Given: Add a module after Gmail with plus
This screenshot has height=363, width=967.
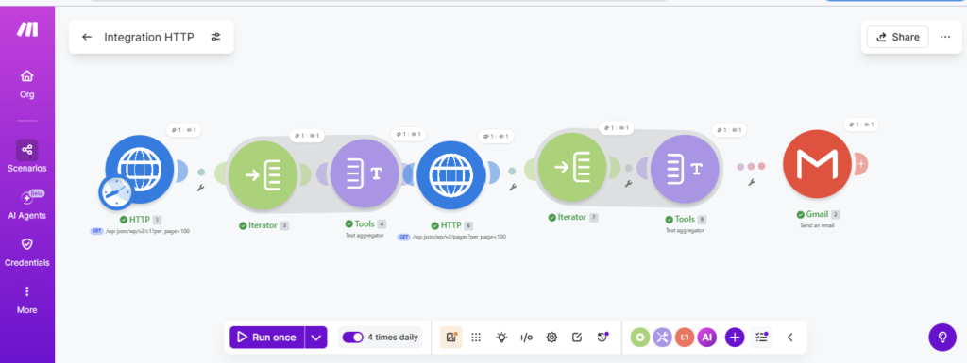Looking at the screenshot, I should pyautogui.click(x=861, y=164).
